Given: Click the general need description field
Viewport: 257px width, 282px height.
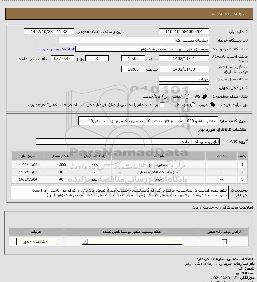Looking at the screenshot, I should pyautogui.click(x=149, y=121).
